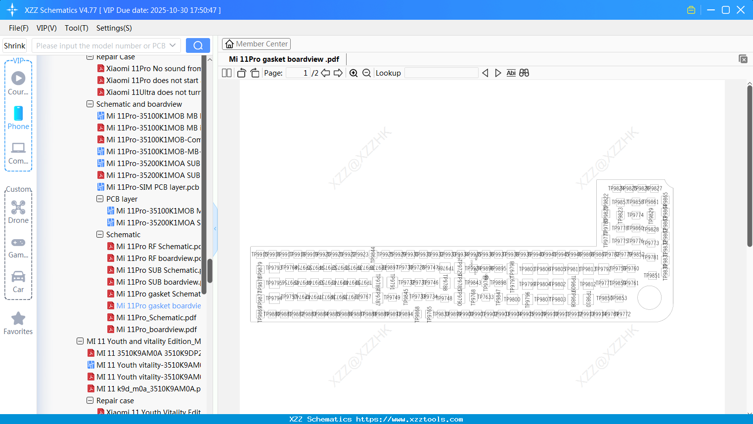
Task: Rotate the page clockwise
Action: pos(254,73)
